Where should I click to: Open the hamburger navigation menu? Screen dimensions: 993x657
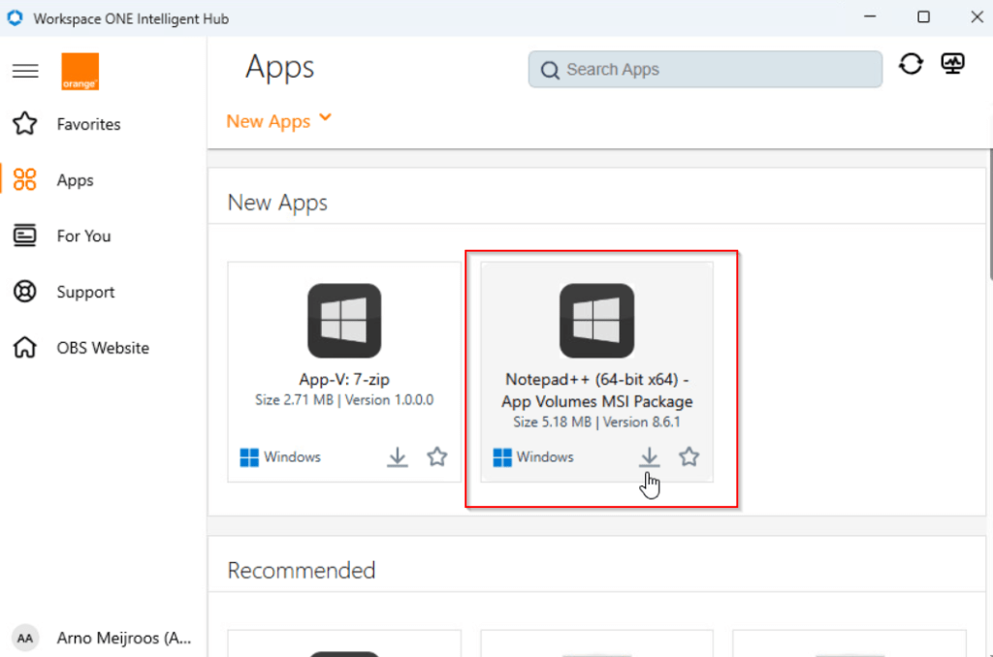[25, 71]
